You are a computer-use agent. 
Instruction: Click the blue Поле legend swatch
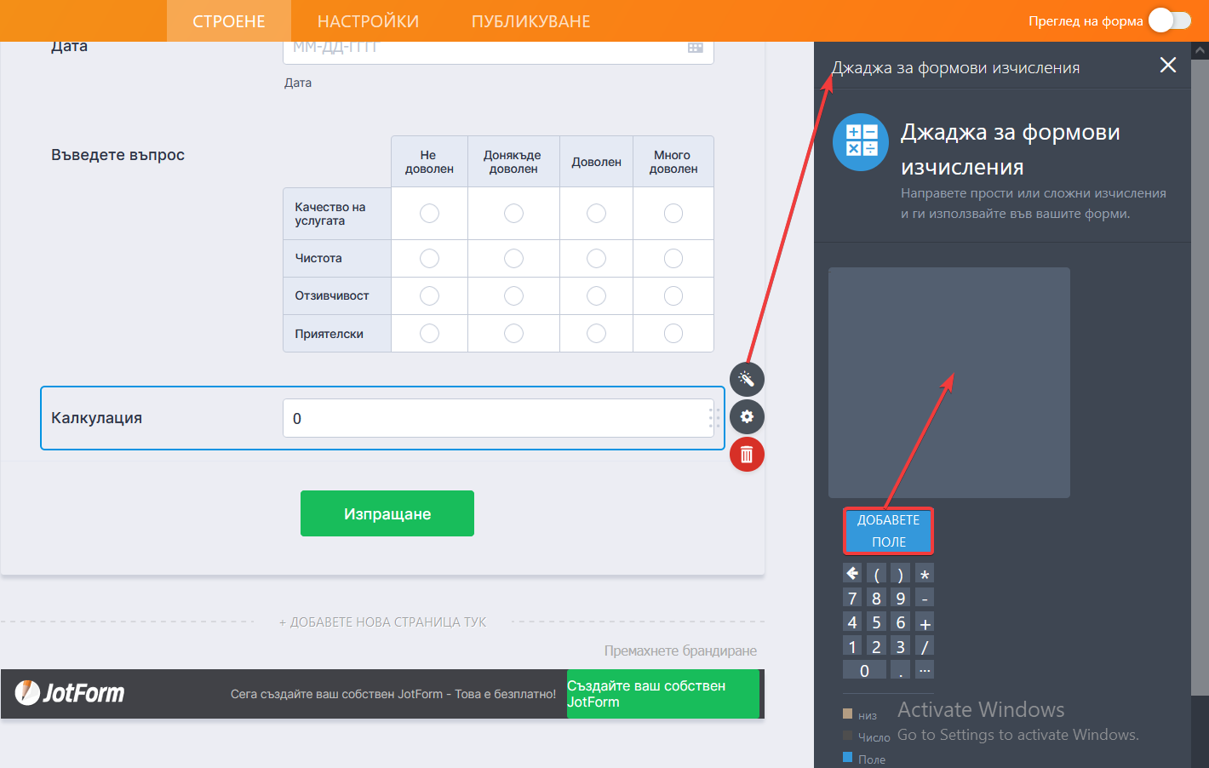pyautogui.click(x=847, y=757)
